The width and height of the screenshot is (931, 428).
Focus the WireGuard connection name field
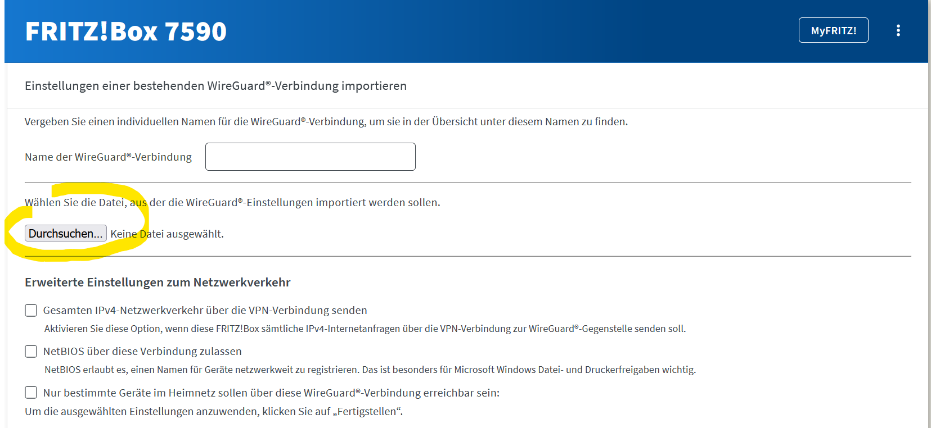pyautogui.click(x=310, y=157)
